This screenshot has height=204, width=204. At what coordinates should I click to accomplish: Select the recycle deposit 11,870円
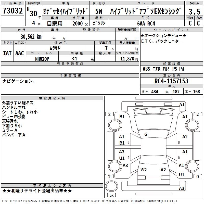click(129, 59)
